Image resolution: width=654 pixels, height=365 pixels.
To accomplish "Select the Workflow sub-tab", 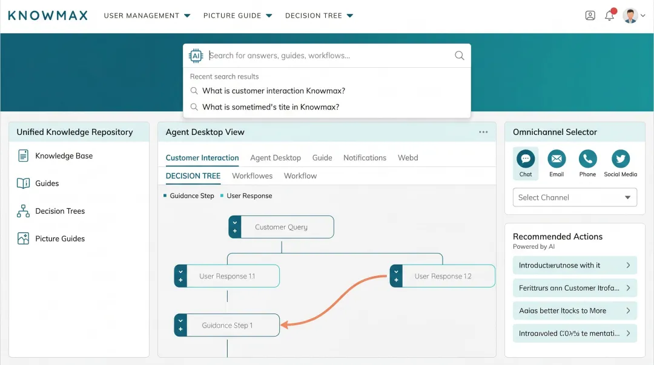I will 300,176.
